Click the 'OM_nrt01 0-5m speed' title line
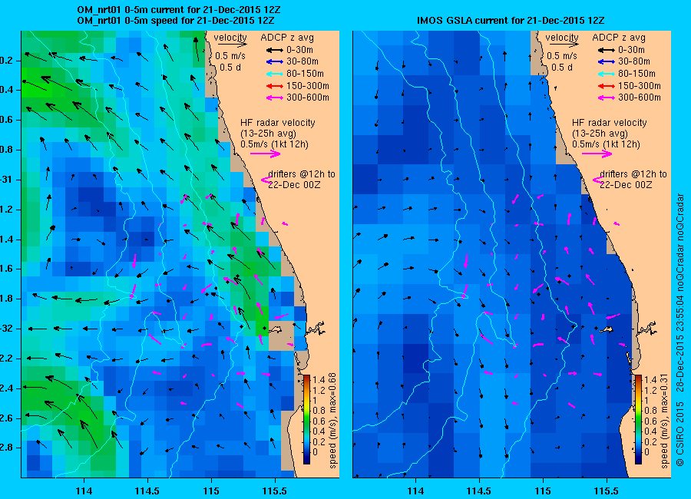The width and height of the screenshot is (691, 499). (x=175, y=21)
